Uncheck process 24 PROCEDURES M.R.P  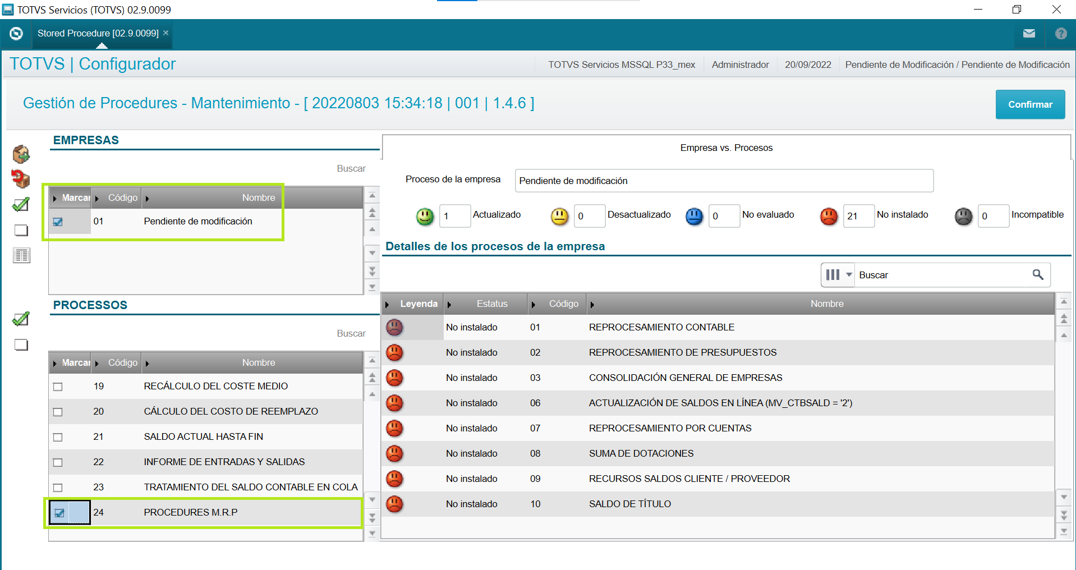[59, 513]
